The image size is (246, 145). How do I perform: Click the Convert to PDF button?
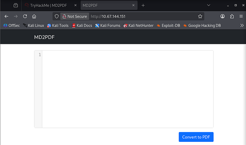point(196,137)
